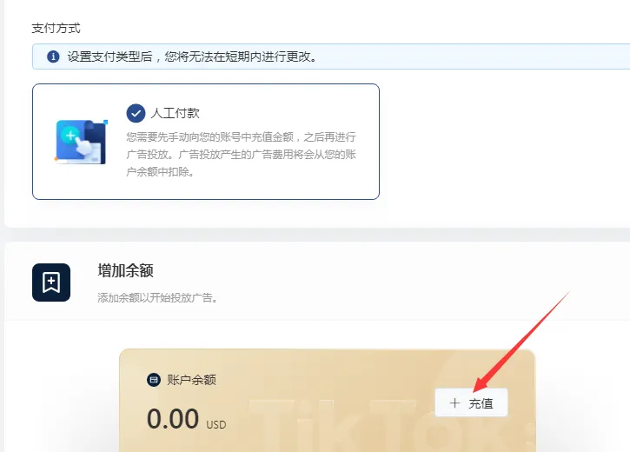Click the 添加余额以开始投放广告 description
The width and height of the screenshot is (630, 452).
157,298
